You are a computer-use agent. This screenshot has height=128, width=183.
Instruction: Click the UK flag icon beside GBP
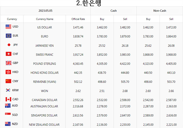pyautogui.click(x=9, y=63)
